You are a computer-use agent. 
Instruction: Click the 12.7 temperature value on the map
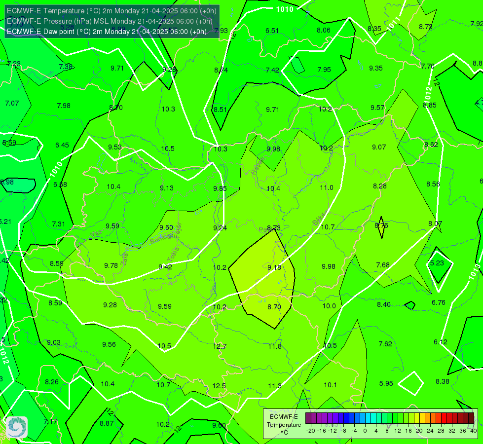click(x=220, y=346)
